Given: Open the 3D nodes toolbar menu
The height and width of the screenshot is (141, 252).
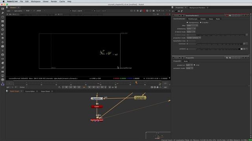Looking at the screenshot, I should click(3, 46).
